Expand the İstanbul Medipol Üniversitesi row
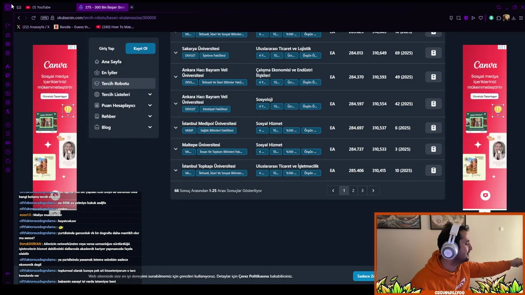The height and width of the screenshot is (295, 525). [176, 128]
